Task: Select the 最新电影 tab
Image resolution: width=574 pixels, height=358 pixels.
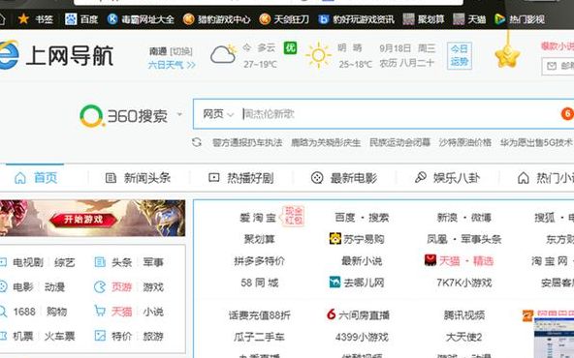Action: coord(344,178)
